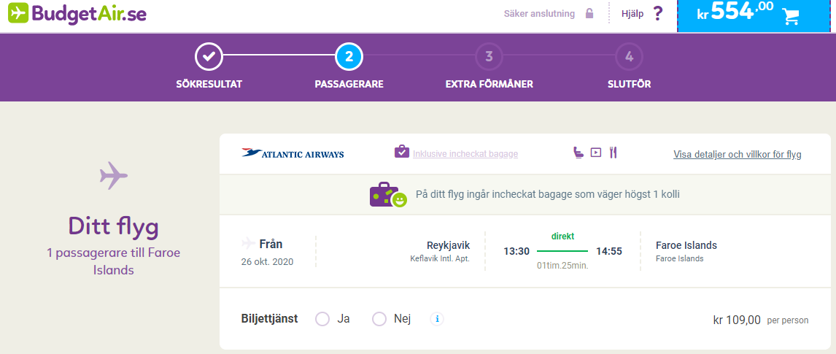Click the purple suitcase with smiley icon
This screenshot has width=836, height=354.
point(388,195)
